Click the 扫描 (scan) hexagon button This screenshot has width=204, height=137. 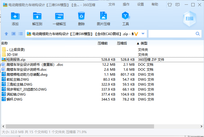tap(189, 19)
